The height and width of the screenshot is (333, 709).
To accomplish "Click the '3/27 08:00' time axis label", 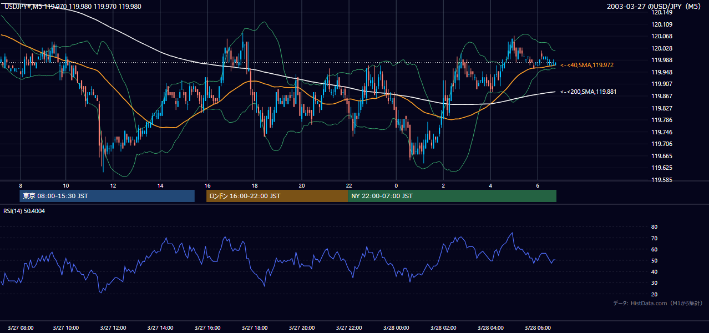I will click(20, 327).
